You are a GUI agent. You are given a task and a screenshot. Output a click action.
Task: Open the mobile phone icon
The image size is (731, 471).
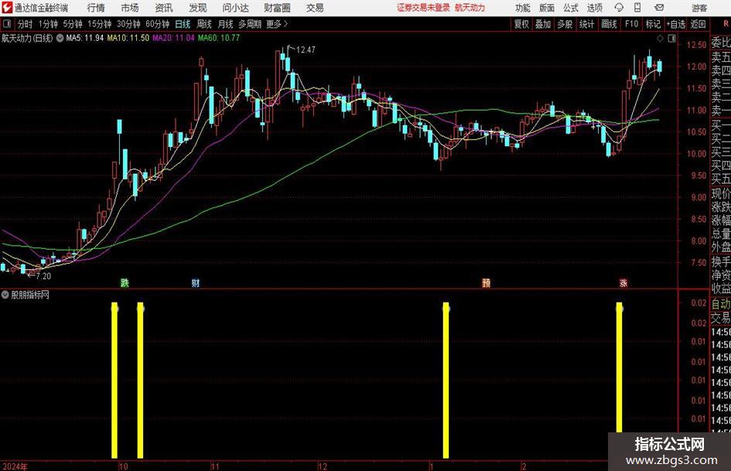point(637,8)
